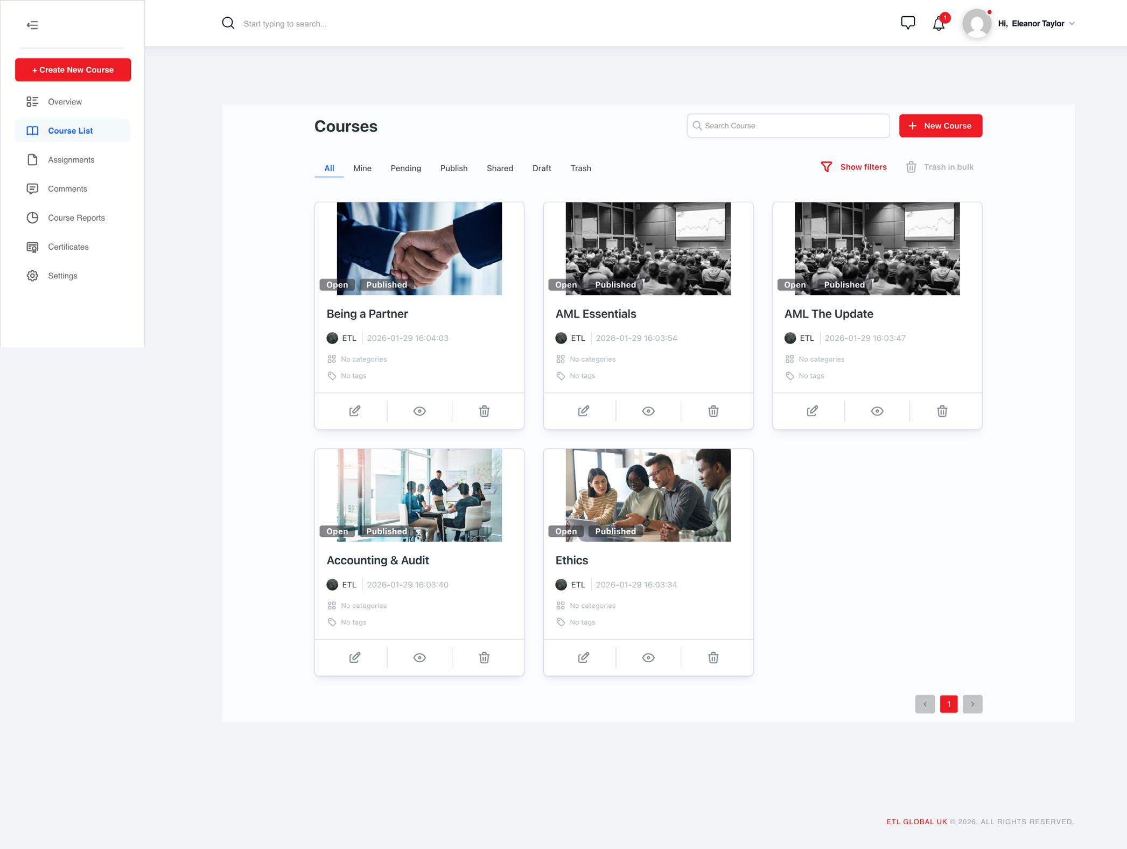The width and height of the screenshot is (1127, 849).
Task: Open the notifications bell
Action: [939, 24]
